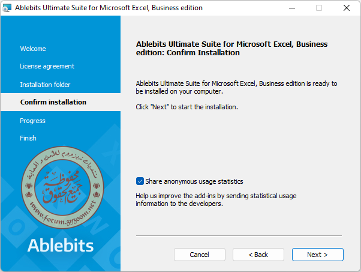Viewport: 361px width, 272px height.
Task: Select the Installation folder step
Action: point(45,85)
